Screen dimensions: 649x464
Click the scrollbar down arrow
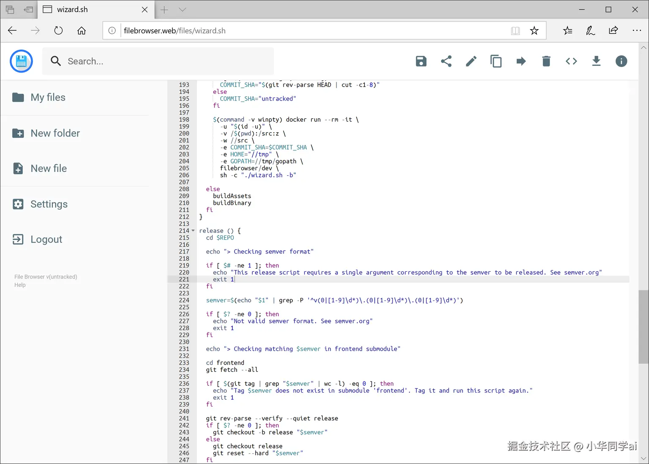pos(644,459)
